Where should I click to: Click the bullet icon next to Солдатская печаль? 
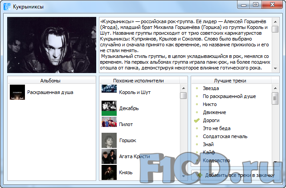pyautogui.click(x=197, y=136)
